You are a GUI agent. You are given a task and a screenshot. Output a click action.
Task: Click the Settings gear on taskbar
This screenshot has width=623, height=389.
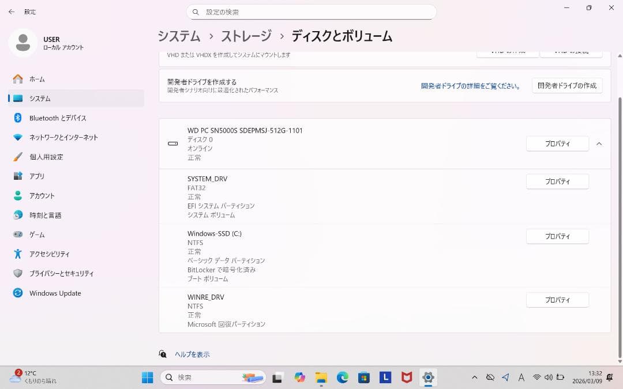pyautogui.click(x=428, y=377)
